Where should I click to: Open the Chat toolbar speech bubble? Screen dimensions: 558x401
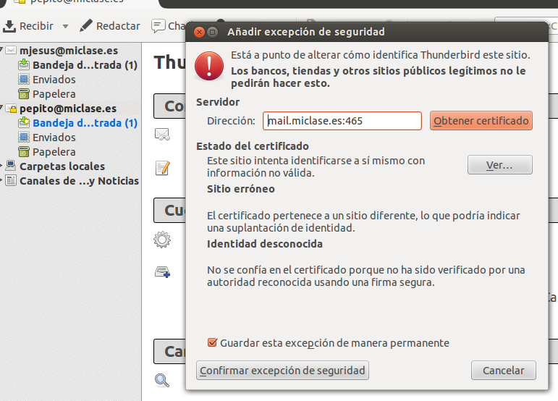158,26
